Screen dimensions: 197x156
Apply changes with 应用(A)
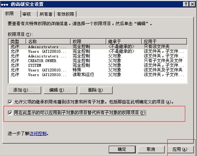pyautogui.click(x=180, y=149)
